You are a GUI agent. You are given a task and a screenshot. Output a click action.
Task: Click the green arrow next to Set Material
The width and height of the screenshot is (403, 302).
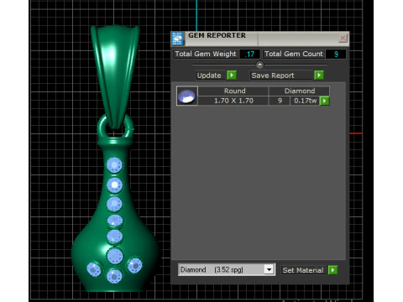[332, 270]
